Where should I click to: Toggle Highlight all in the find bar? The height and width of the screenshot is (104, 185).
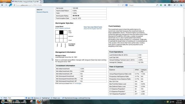(x=45, y=98)
